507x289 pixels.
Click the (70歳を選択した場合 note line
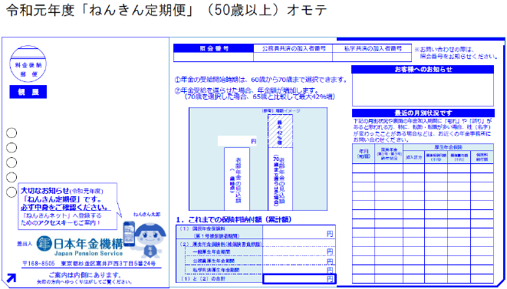(x=260, y=97)
